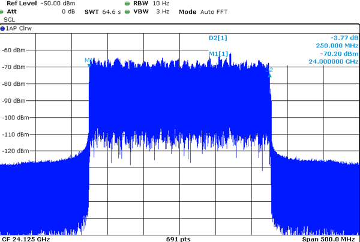Click the 691 pts sweep points label
The width and height of the screenshot is (360, 242).
[178, 239]
